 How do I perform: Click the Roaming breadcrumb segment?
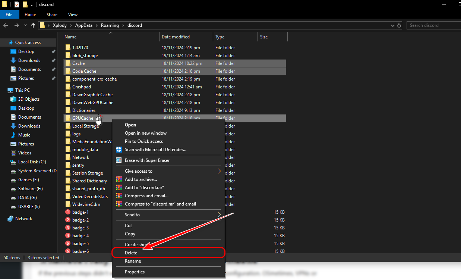[x=110, y=25]
